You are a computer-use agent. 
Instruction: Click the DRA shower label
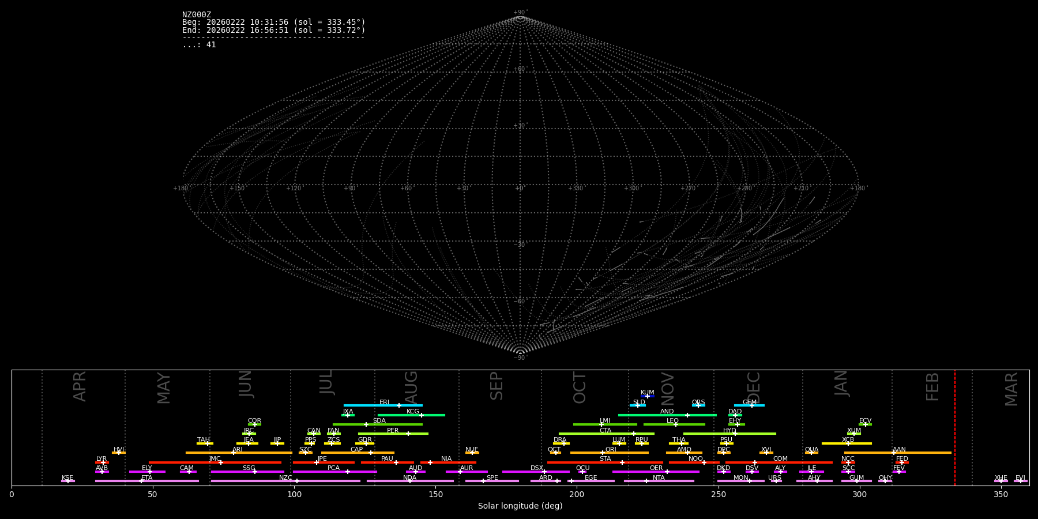point(560,440)
